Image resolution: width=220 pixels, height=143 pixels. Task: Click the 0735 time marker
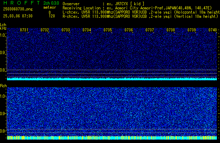pyautogui.click(x=108, y=30)
